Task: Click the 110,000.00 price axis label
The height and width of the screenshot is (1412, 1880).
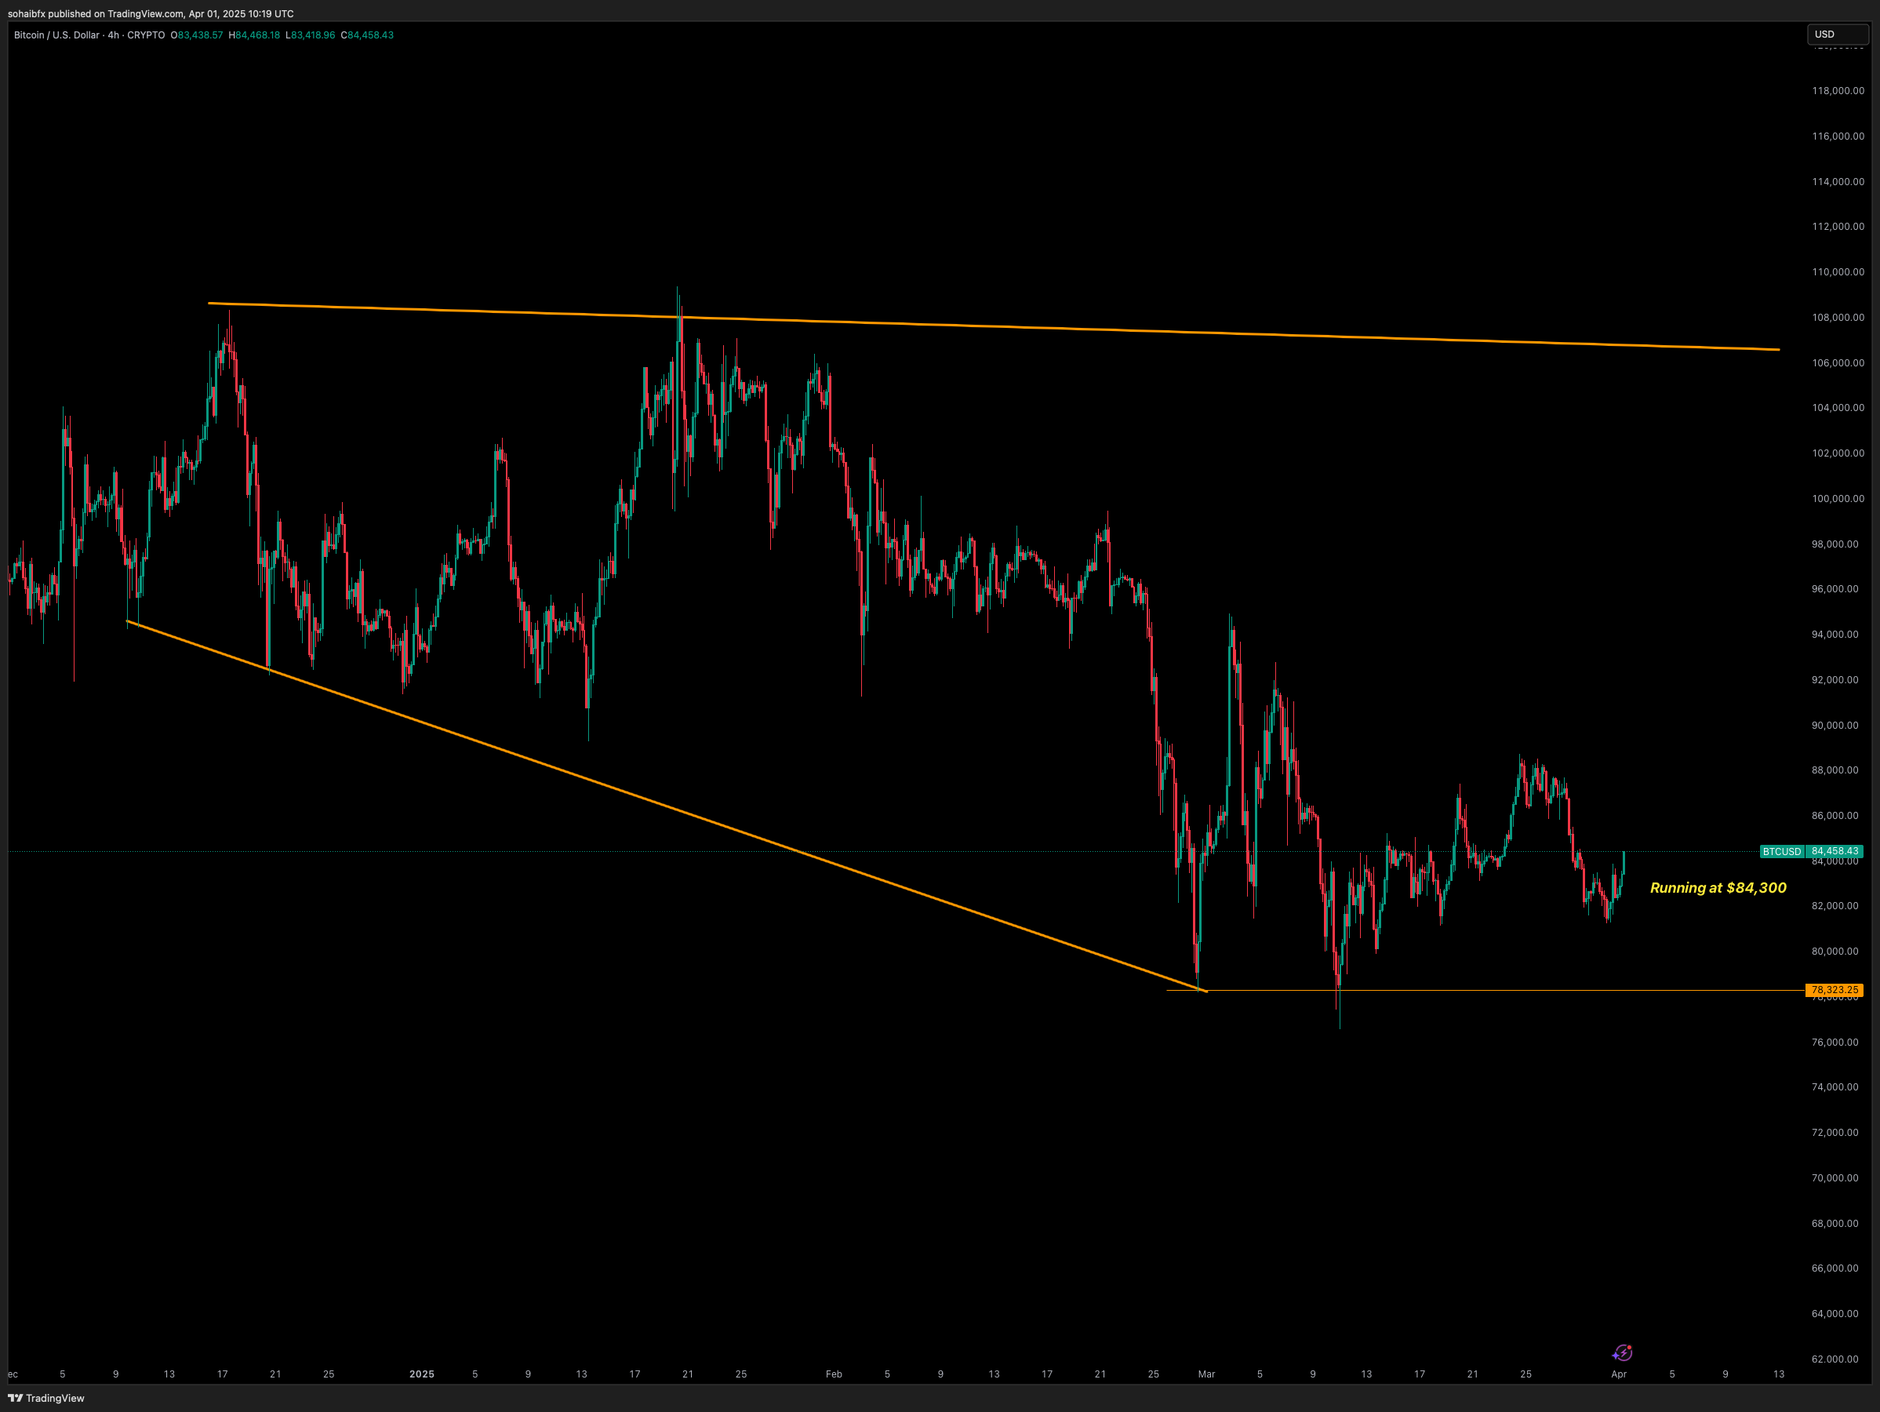Action: 1838,272
